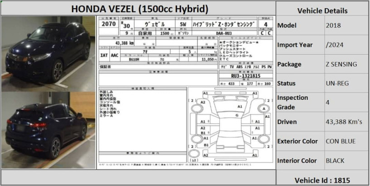Click the lot number 2070 box
The height and width of the screenshot is (186, 370).
[108, 24]
